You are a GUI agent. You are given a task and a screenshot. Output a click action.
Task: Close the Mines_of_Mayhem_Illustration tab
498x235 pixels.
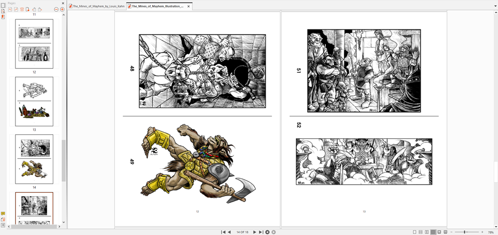(188, 6)
